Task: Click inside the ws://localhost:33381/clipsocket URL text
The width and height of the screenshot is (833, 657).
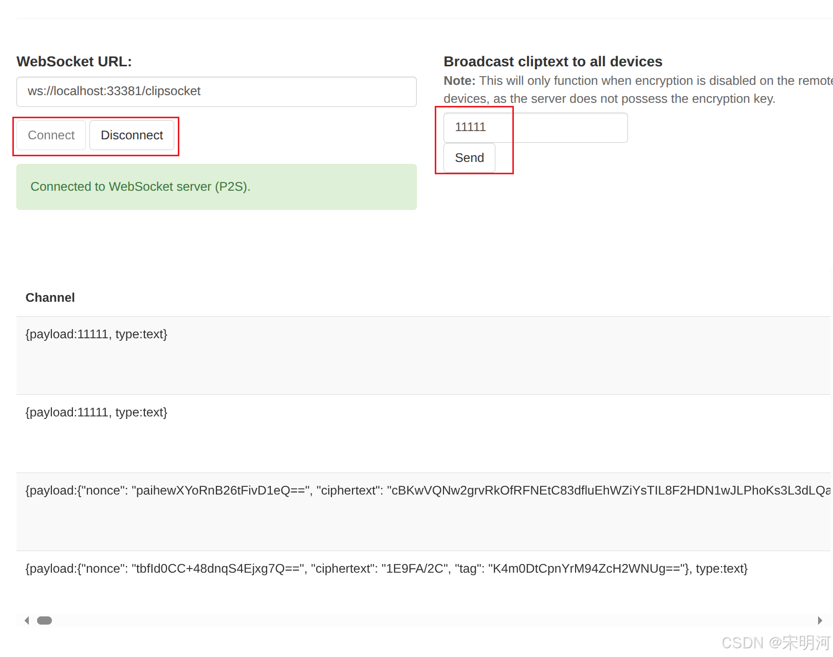Action: (x=114, y=92)
